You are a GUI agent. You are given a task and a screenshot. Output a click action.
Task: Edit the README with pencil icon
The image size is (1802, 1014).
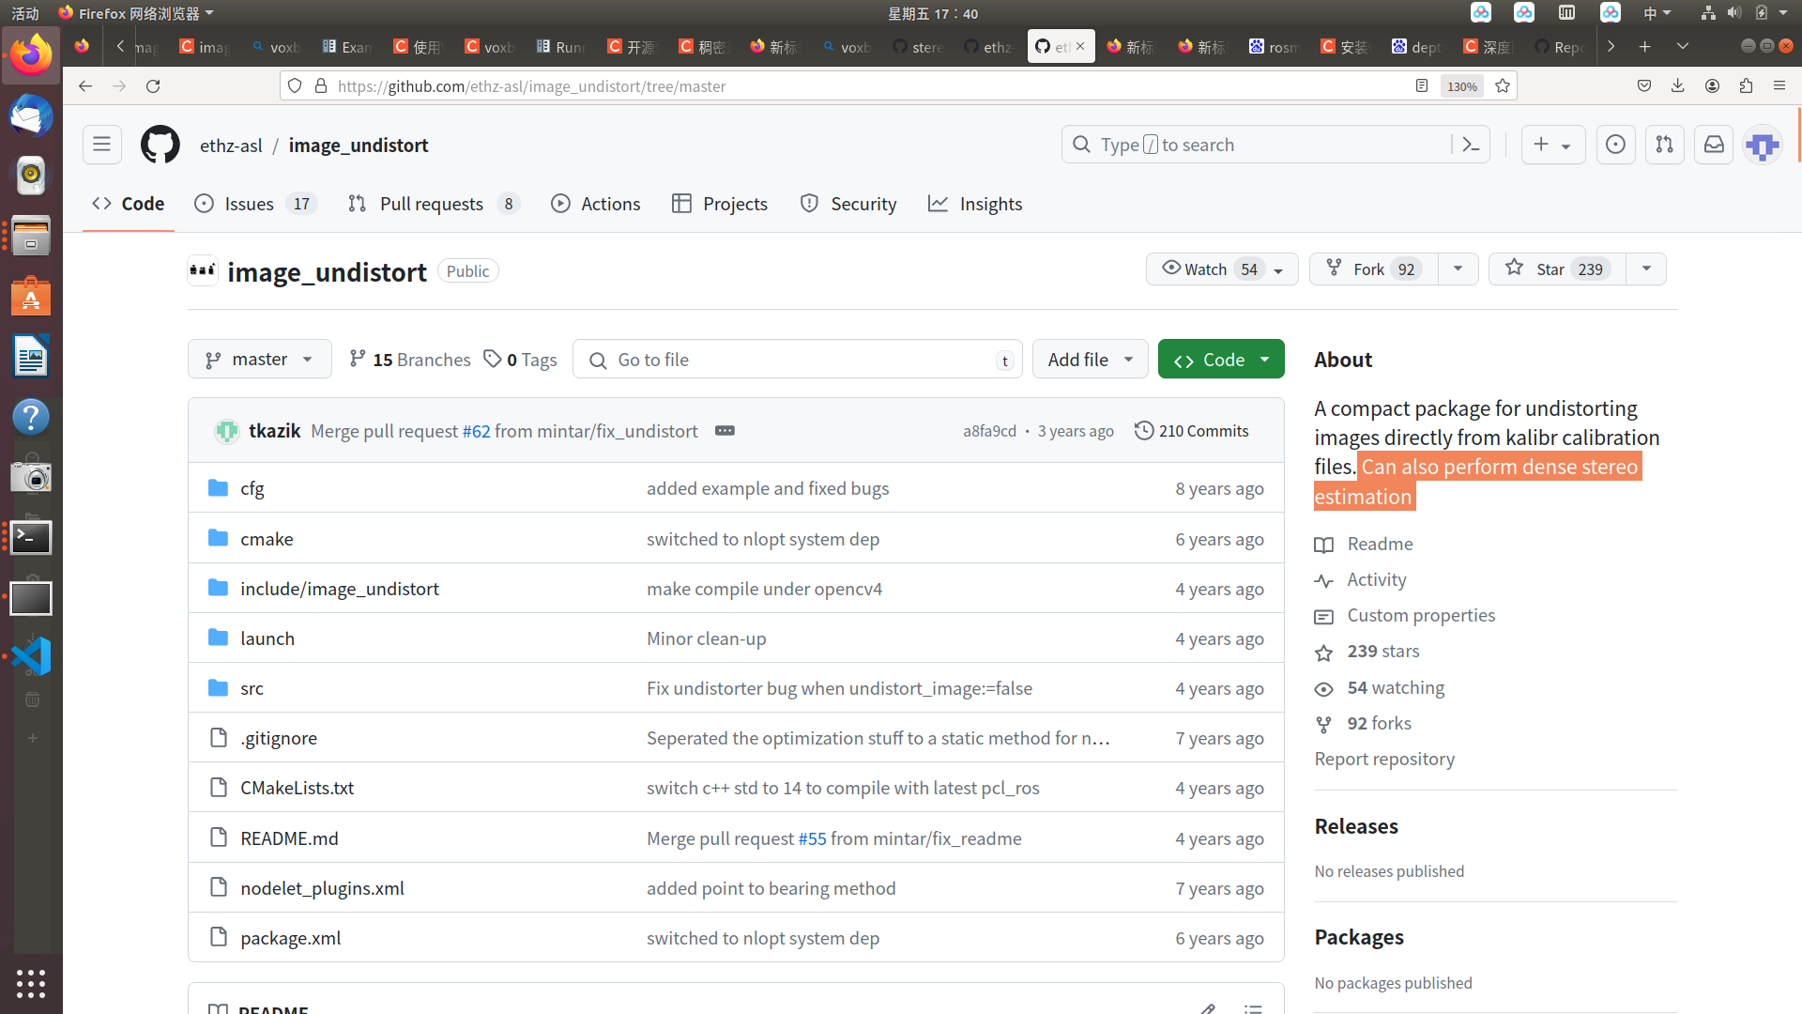[1207, 1008]
